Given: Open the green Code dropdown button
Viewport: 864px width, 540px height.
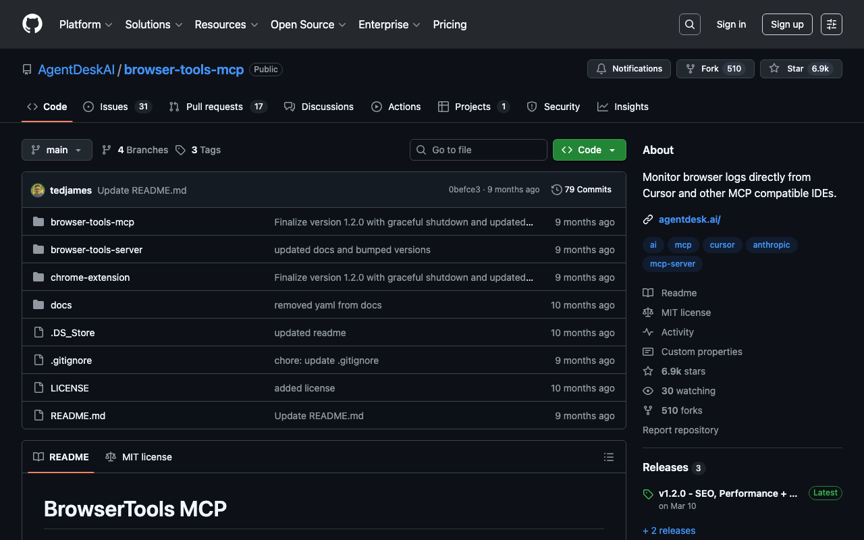Looking at the screenshot, I should pyautogui.click(x=589, y=150).
